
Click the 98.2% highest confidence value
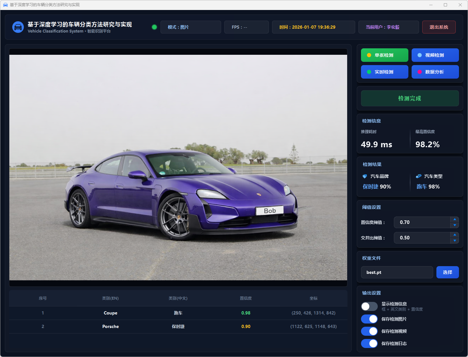[x=427, y=144]
